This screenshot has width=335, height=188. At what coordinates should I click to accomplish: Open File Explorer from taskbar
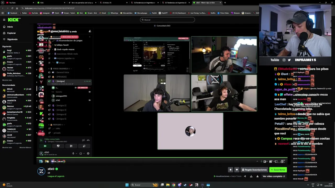pyautogui.click(x=168, y=185)
